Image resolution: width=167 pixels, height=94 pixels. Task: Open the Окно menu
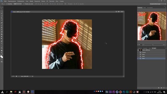[x=57, y=1]
